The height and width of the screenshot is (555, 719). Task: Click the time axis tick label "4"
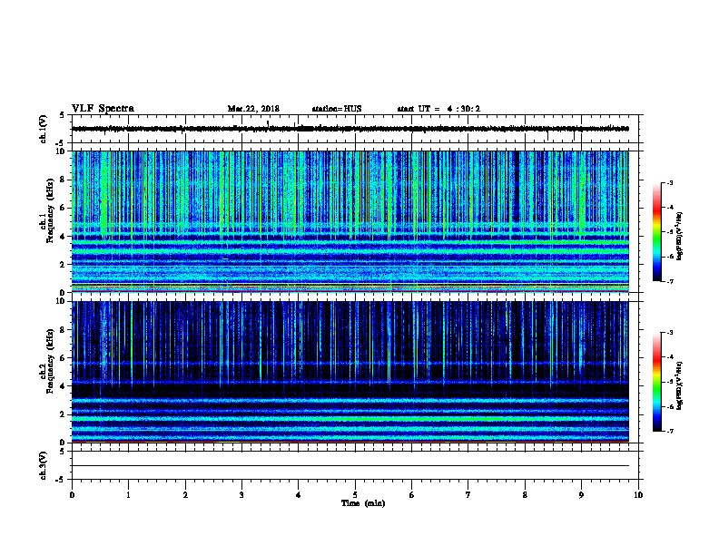pos(299,495)
